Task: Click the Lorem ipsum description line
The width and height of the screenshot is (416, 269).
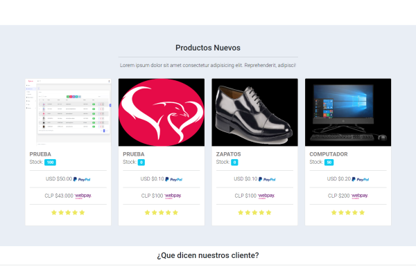Action: [208, 65]
